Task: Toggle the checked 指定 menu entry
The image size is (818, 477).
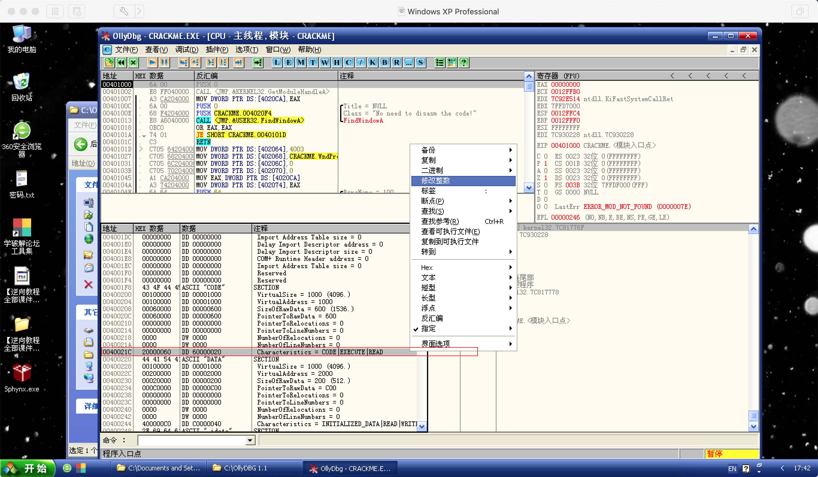Action: [x=428, y=328]
